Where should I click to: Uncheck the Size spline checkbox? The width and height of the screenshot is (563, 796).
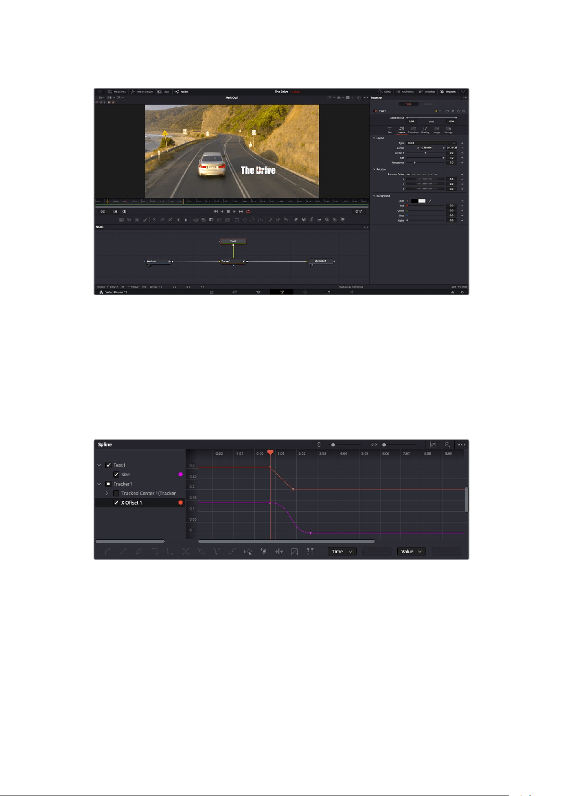[x=116, y=474]
